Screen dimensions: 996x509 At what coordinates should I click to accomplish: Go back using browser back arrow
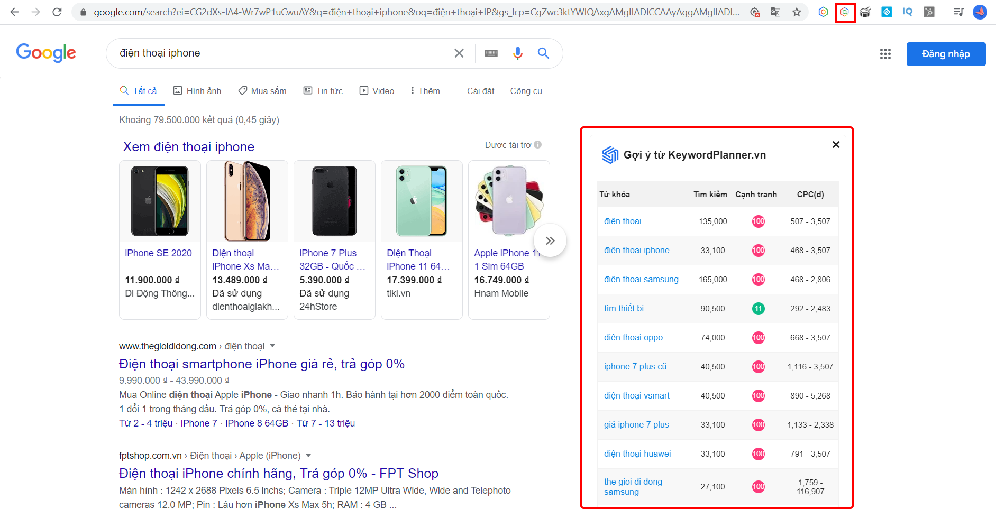click(x=14, y=12)
